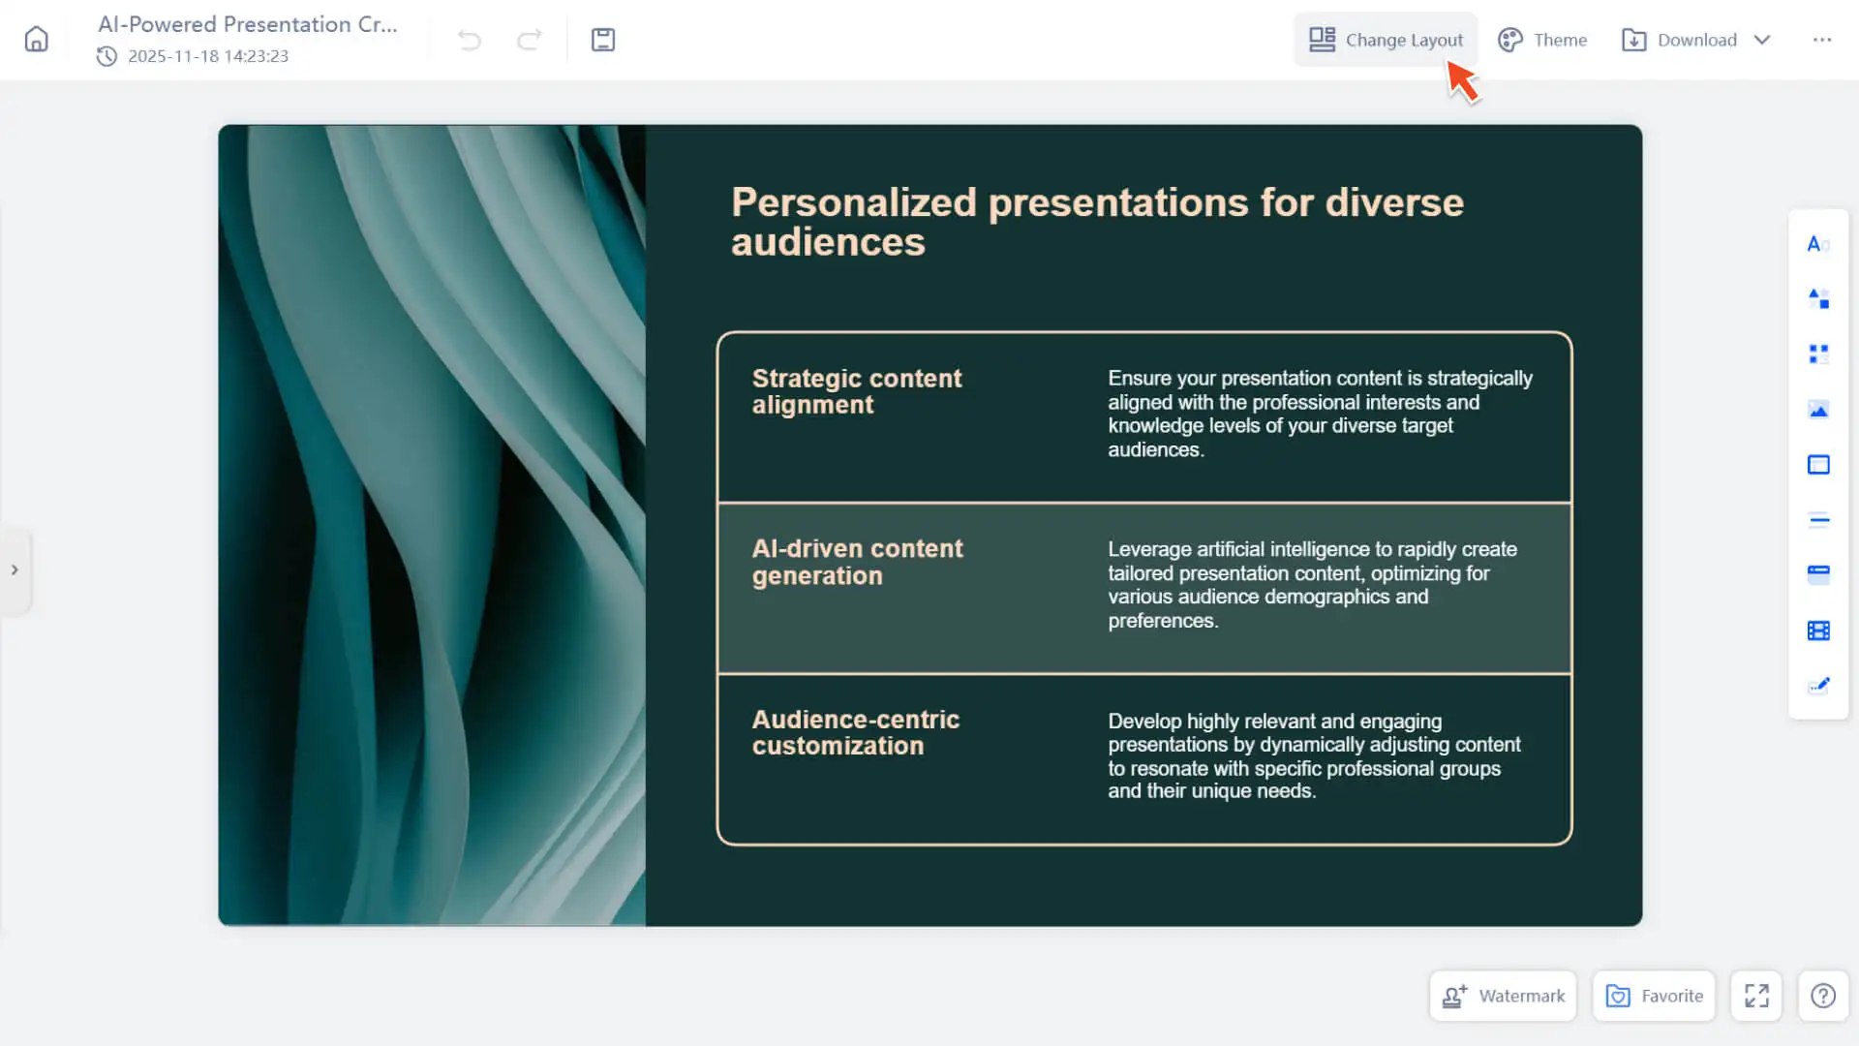This screenshot has height=1046, width=1859.
Task: Expand the left slide panel chevron
Action: pyautogui.click(x=15, y=569)
